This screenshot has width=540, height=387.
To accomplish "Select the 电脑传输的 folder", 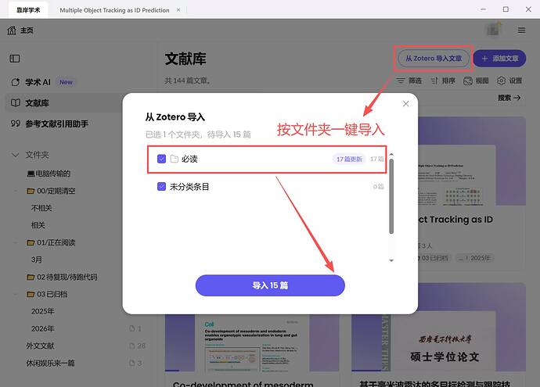I will [49, 174].
